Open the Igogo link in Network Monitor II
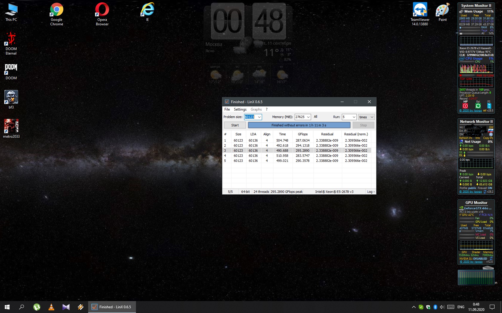 471,192
